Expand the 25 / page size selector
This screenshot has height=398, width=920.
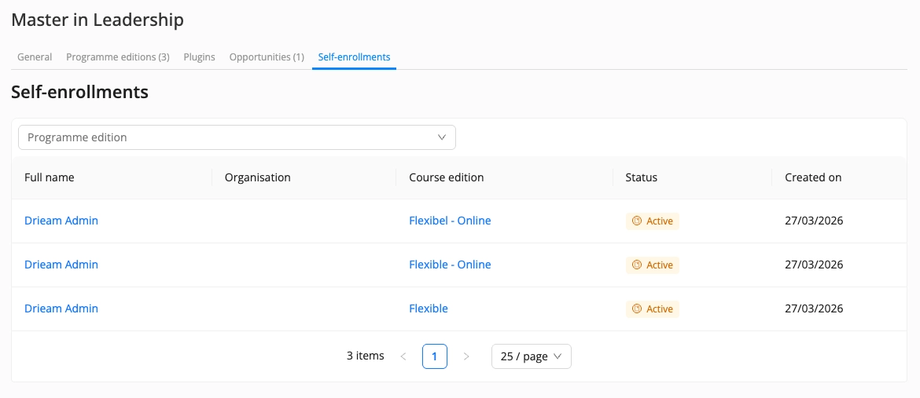[531, 356]
